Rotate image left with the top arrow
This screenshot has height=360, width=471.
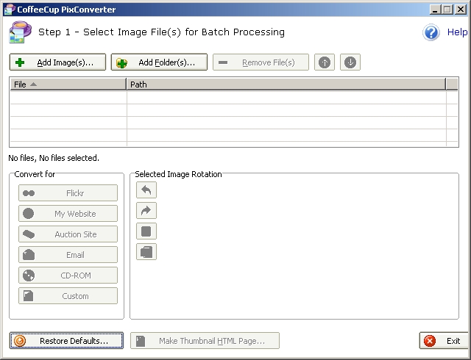pyautogui.click(x=147, y=190)
